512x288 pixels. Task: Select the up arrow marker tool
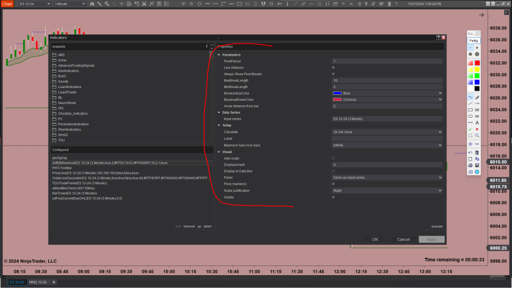click(x=359, y=4)
